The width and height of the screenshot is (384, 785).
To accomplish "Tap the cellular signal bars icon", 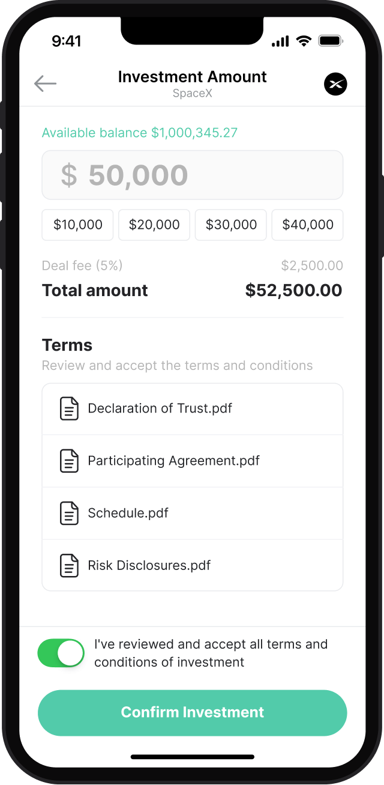I will [x=280, y=41].
